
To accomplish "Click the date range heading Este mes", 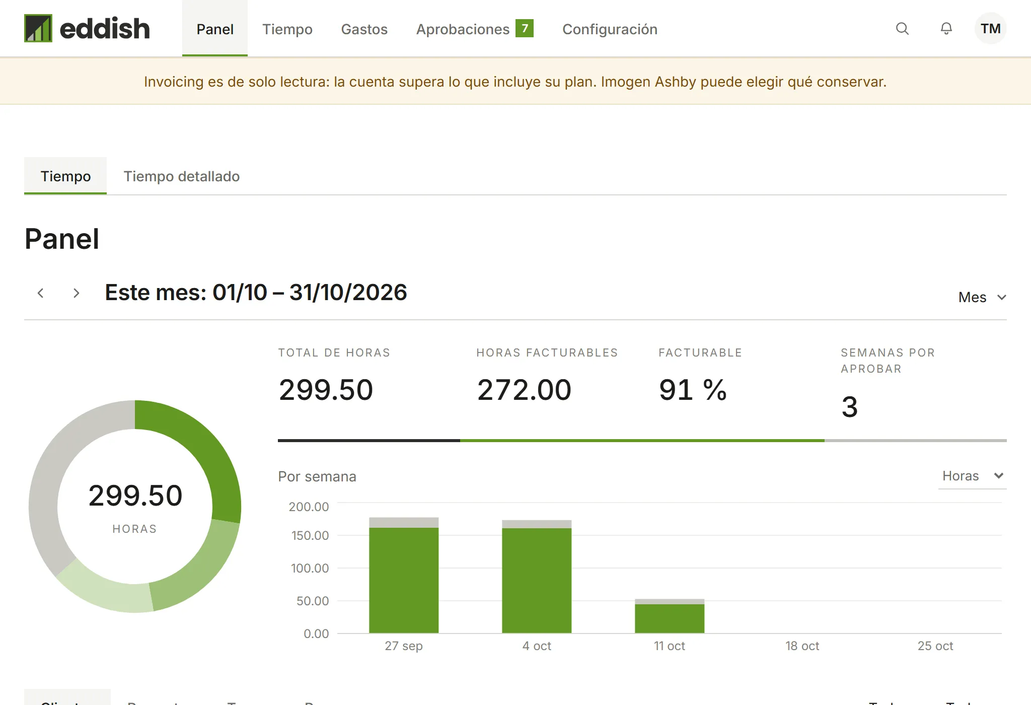I will point(256,292).
